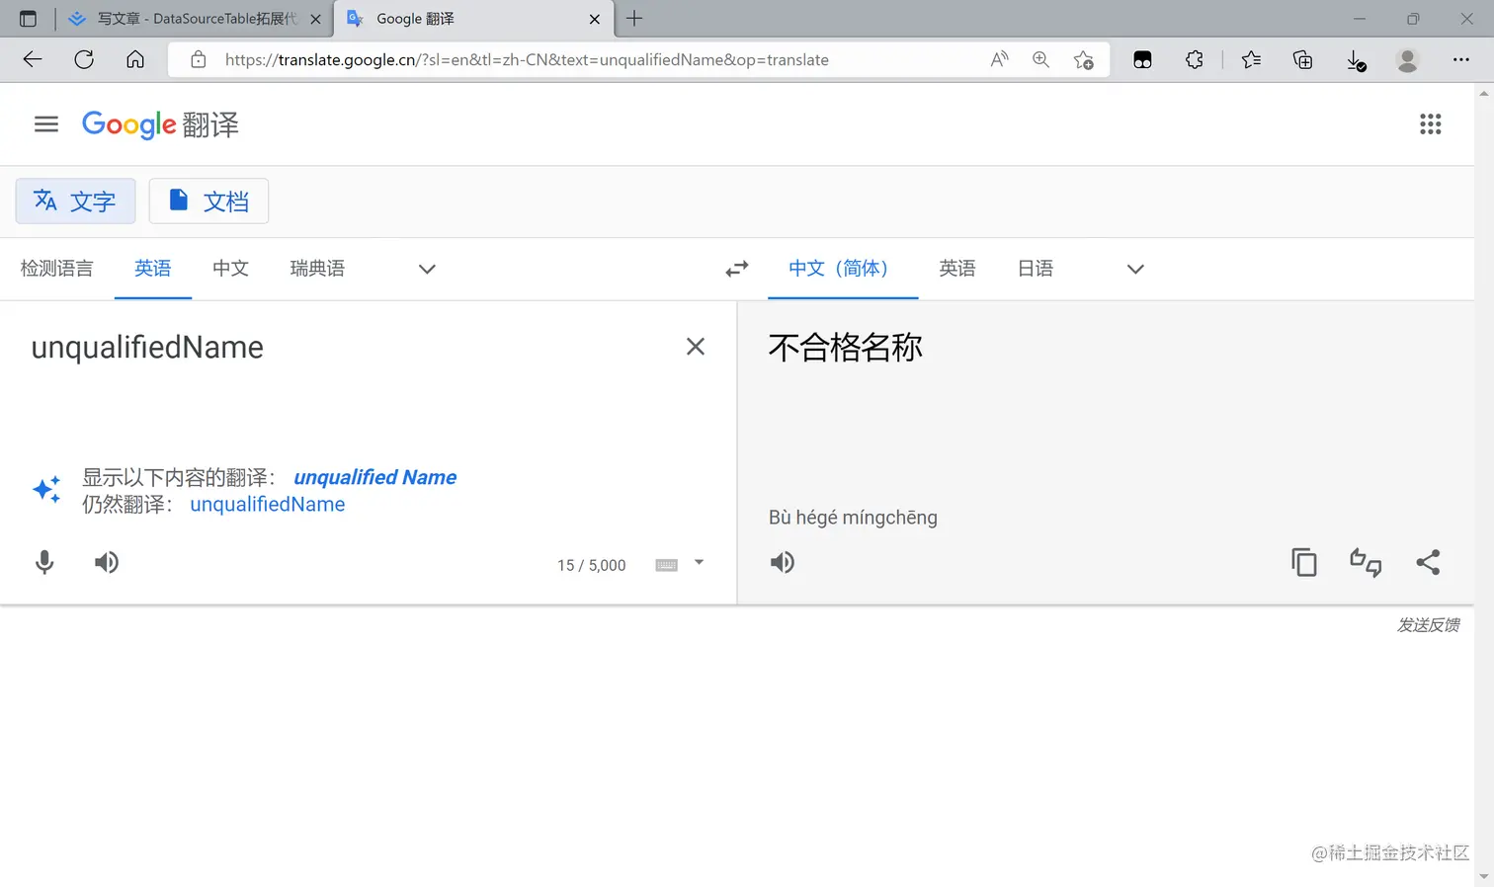This screenshot has height=887, width=1494.
Task: Open the tab actions menu icon
Action: [28, 19]
